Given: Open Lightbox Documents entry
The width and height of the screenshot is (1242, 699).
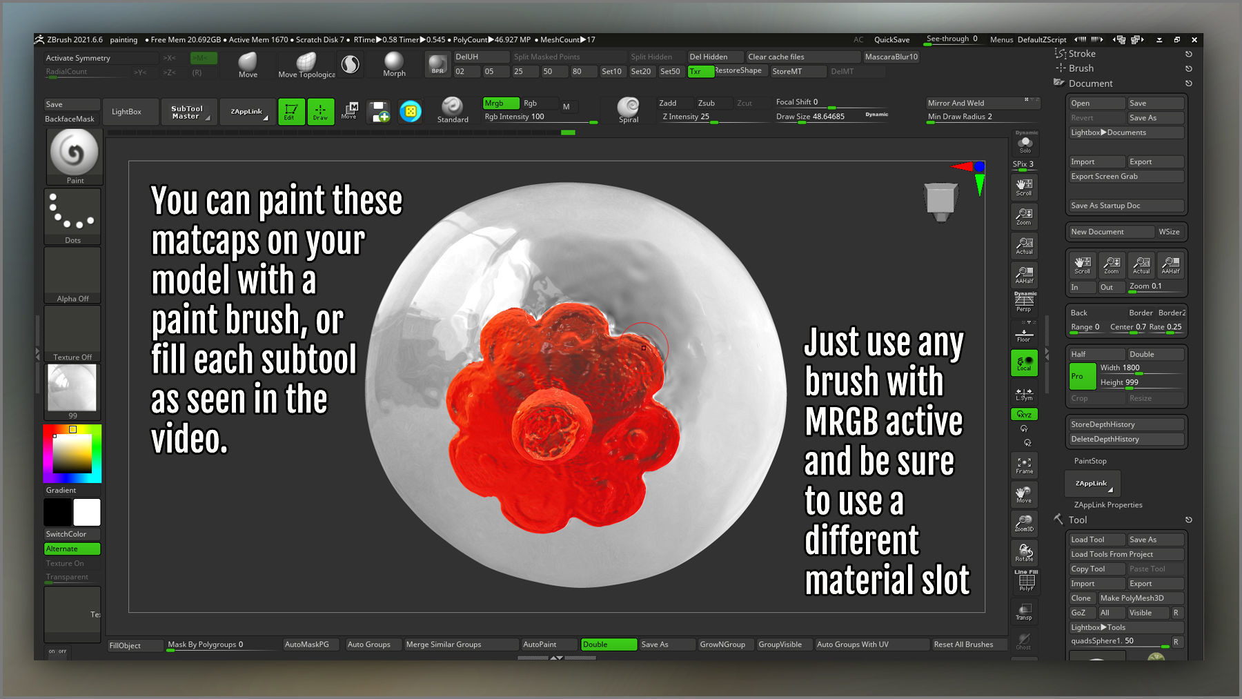Looking at the screenshot, I should [1126, 132].
